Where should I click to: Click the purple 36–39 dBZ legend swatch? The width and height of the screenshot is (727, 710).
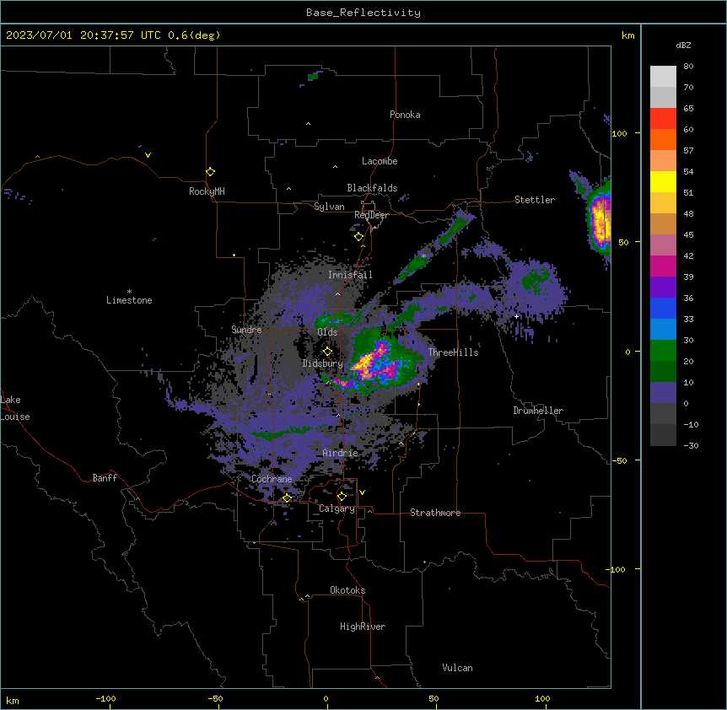(x=663, y=288)
